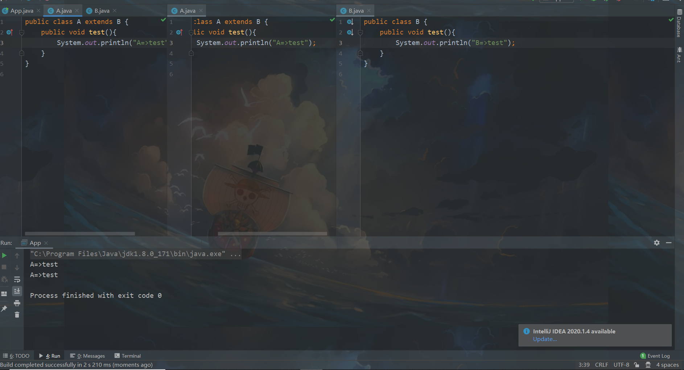
Task: Open the 0: Messages tool window
Action: [87, 356]
